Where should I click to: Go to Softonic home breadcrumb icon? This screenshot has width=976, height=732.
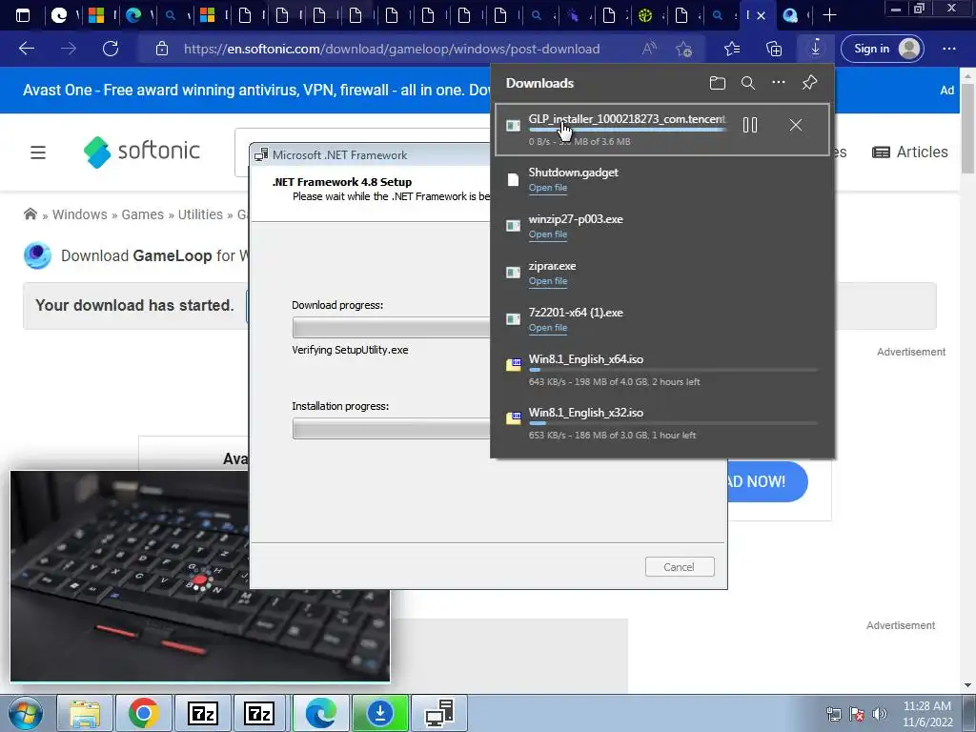tap(30, 214)
